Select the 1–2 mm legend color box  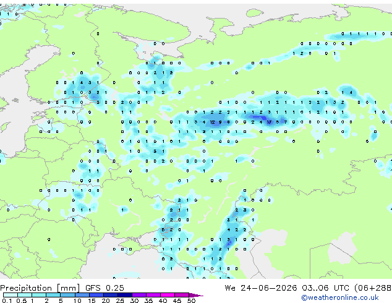39,295
